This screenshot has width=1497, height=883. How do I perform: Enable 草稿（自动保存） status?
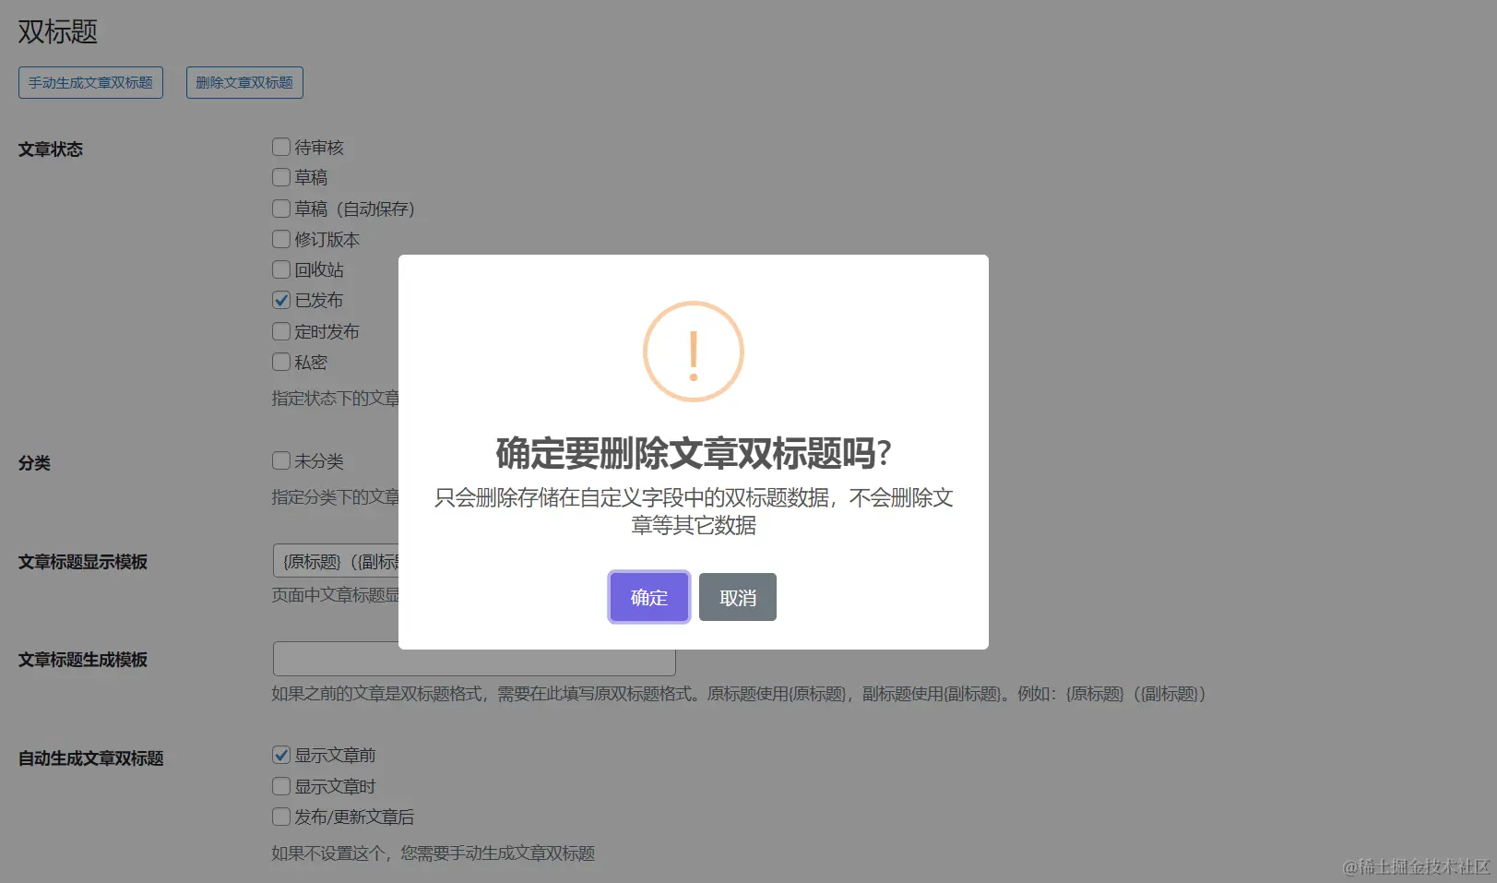click(x=280, y=209)
